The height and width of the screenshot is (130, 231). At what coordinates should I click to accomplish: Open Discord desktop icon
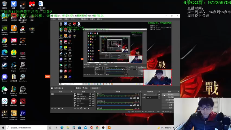[5, 78]
